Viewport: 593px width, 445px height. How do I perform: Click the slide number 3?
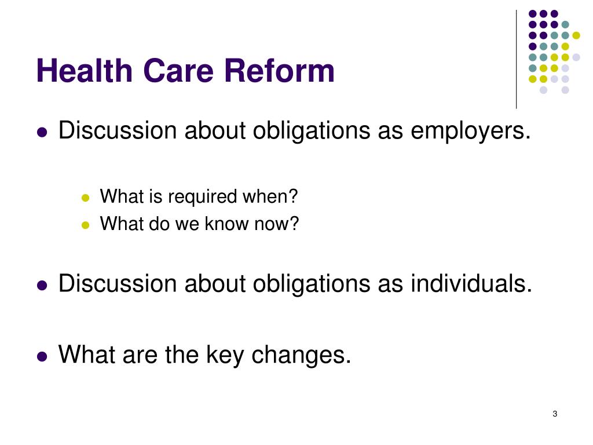pyautogui.click(x=555, y=414)
